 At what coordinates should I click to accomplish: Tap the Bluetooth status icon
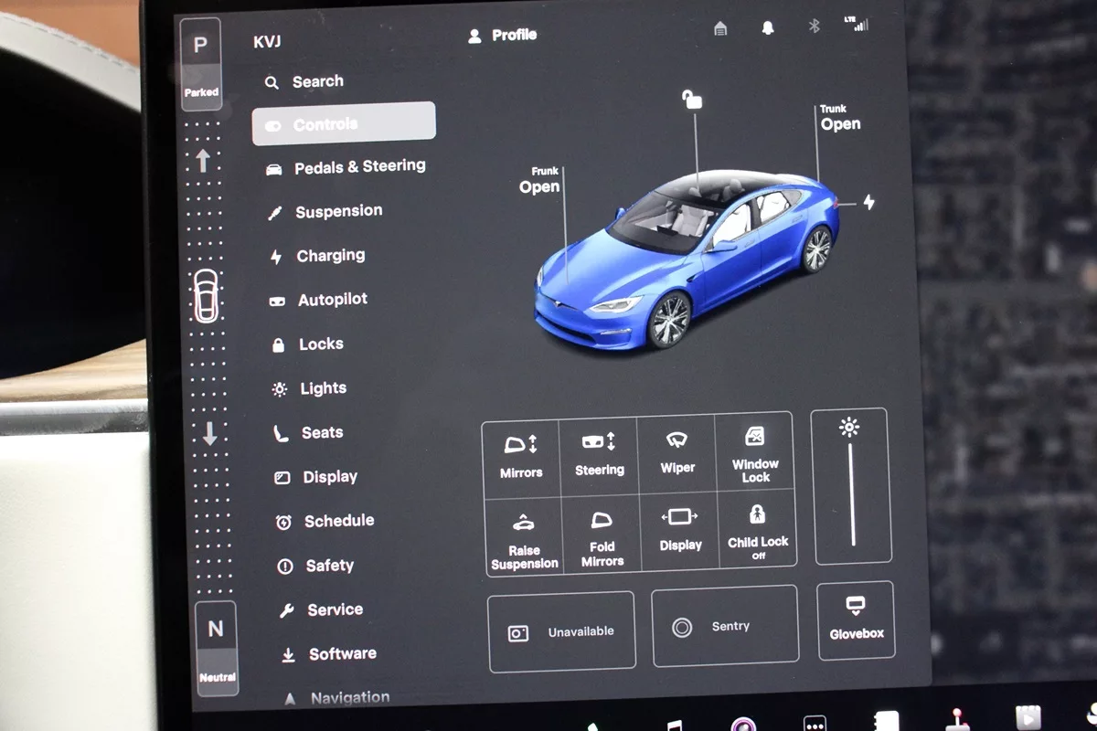click(x=814, y=26)
